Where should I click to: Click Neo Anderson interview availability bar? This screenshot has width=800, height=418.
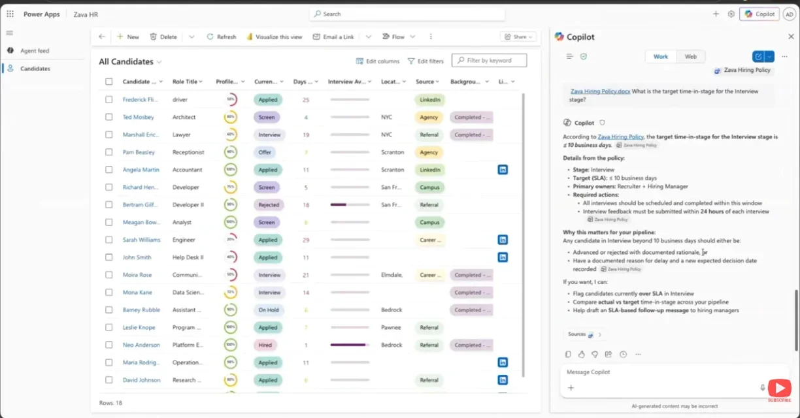[x=350, y=345]
